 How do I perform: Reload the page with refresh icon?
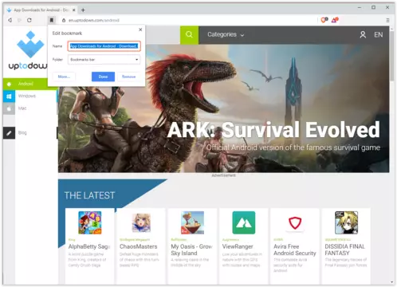(29, 20)
